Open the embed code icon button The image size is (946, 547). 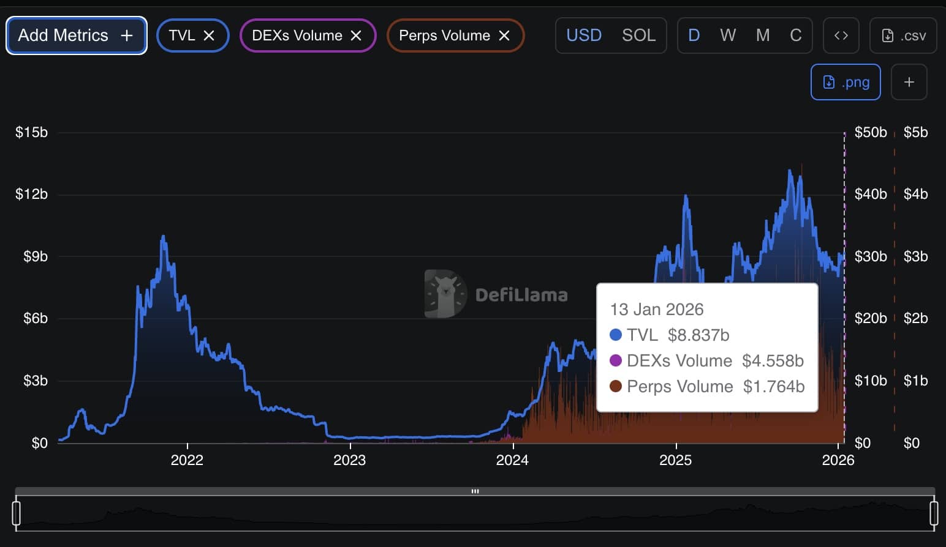tap(841, 35)
